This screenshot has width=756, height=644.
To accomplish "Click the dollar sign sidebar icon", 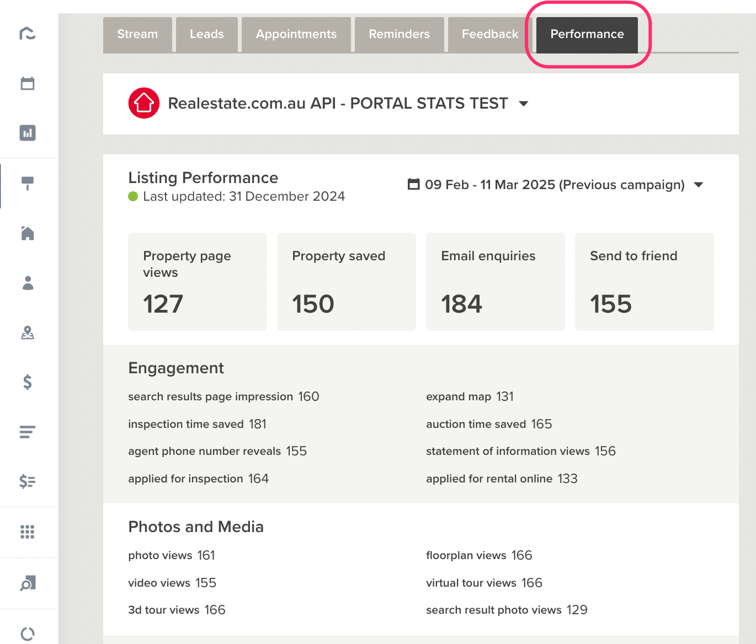I will coord(28,382).
